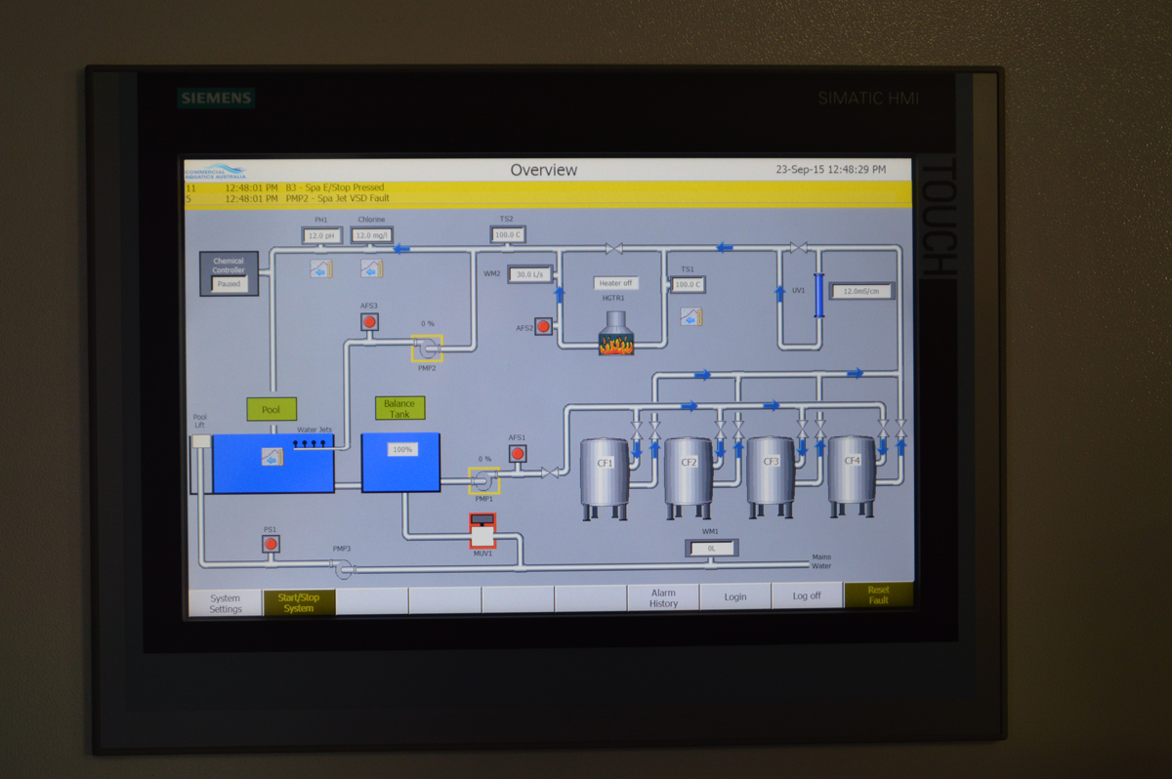Open the MUV1 make-up valve icon

[x=482, y=531]
